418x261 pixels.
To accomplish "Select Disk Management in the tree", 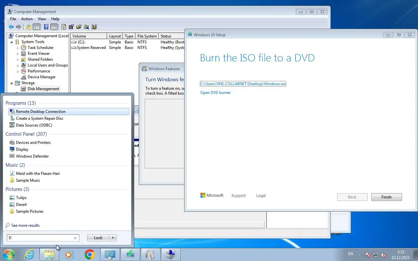I will point(43,89).
